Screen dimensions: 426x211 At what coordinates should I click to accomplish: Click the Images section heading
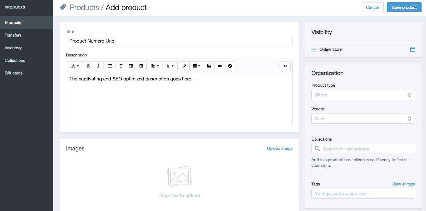(75, 149)
